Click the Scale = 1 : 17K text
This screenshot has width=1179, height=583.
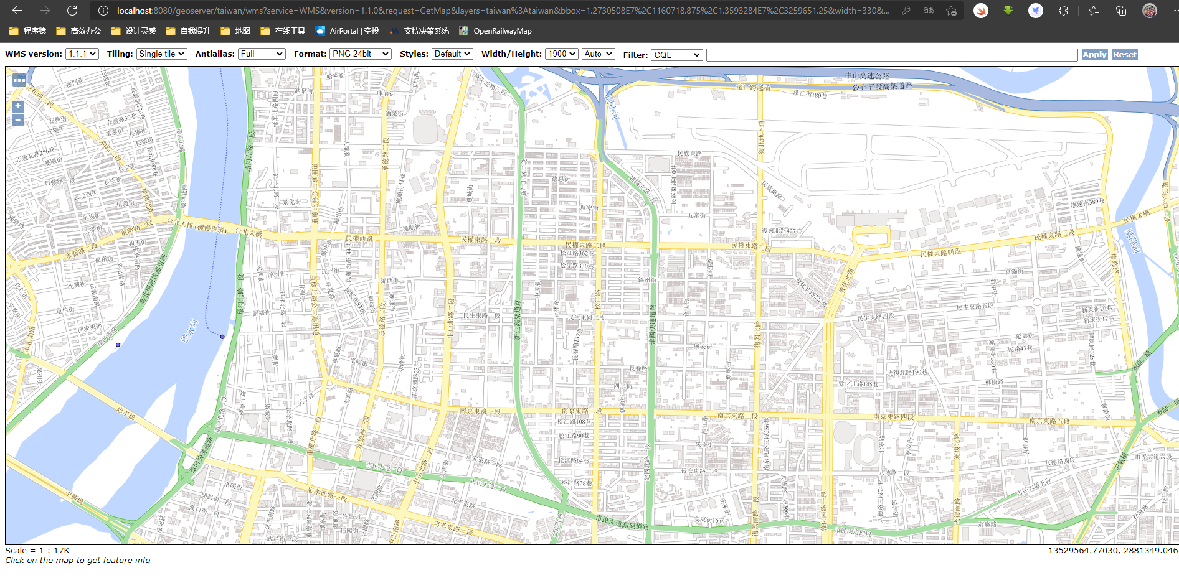pyautogui.click(x=37, y=551)
